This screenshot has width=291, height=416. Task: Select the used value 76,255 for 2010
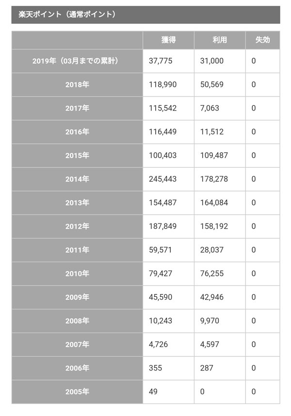click(x=212, y=273)
